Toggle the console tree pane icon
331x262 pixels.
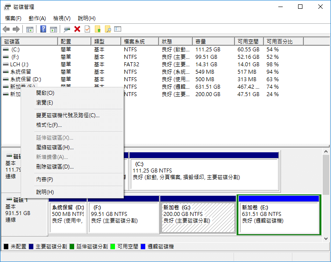point(30,29)
